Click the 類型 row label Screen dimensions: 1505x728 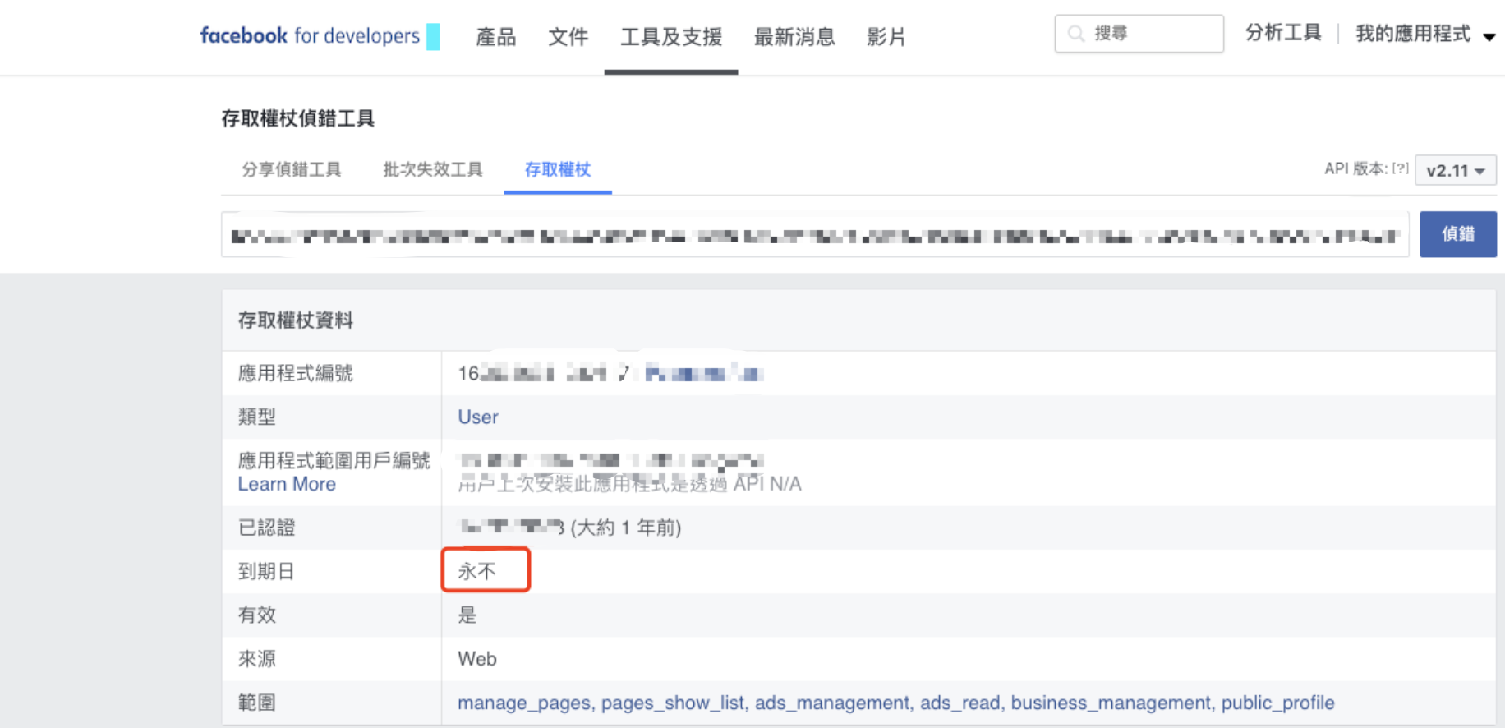click(x=257, y=417)
